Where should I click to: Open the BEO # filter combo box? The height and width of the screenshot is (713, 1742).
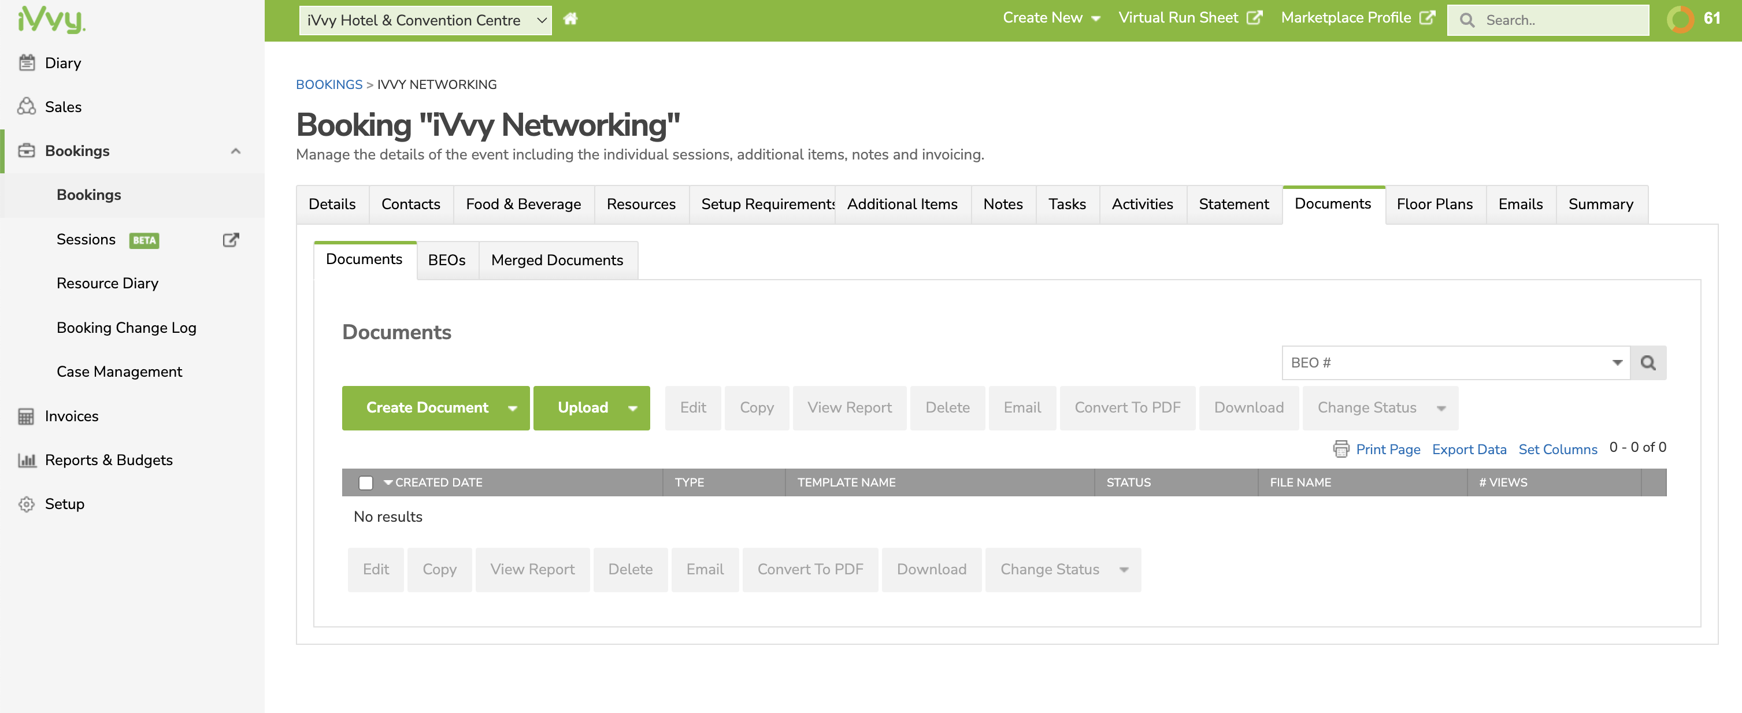tap(1455, 363)
